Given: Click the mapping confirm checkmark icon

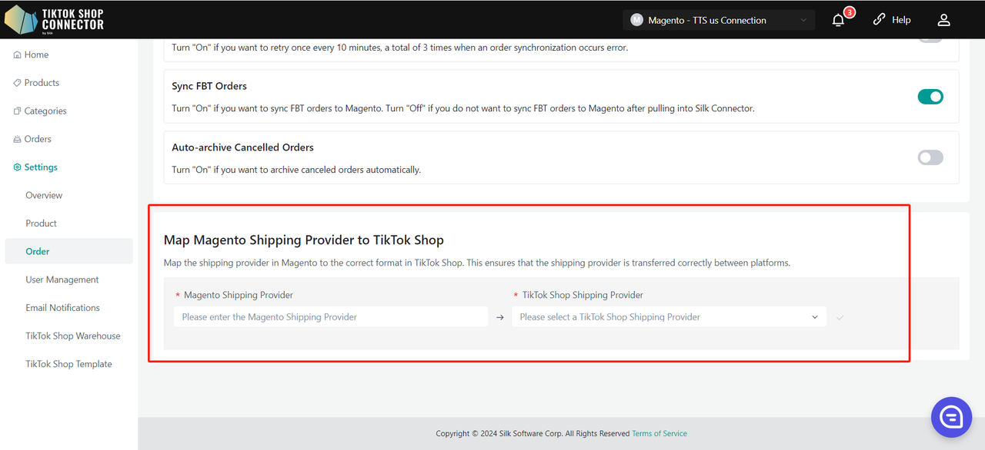Looking at the screenshot, I should point(840,317).
